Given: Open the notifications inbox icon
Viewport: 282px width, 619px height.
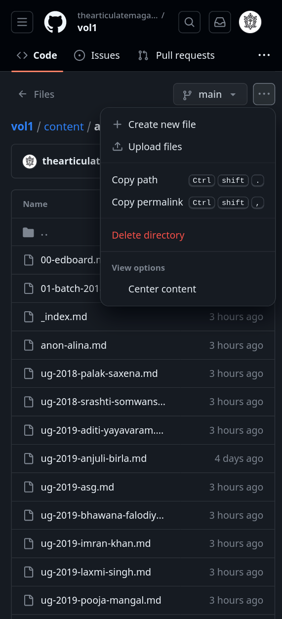Looking at the screenshot, I should tap(219, 22).
